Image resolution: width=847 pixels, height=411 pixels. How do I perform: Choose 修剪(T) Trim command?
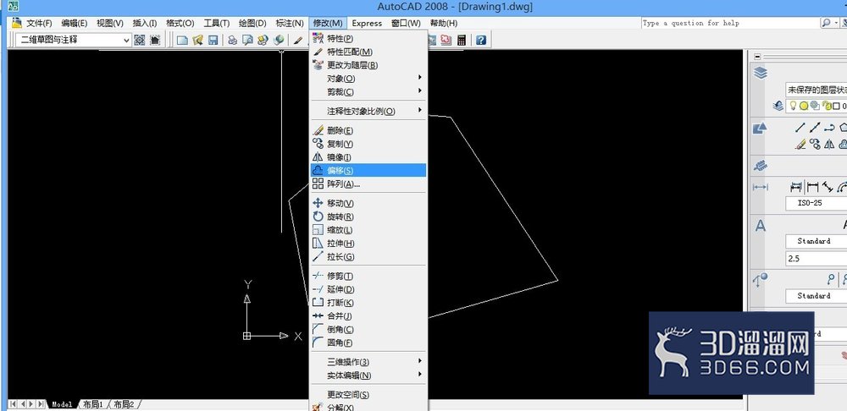368,277
